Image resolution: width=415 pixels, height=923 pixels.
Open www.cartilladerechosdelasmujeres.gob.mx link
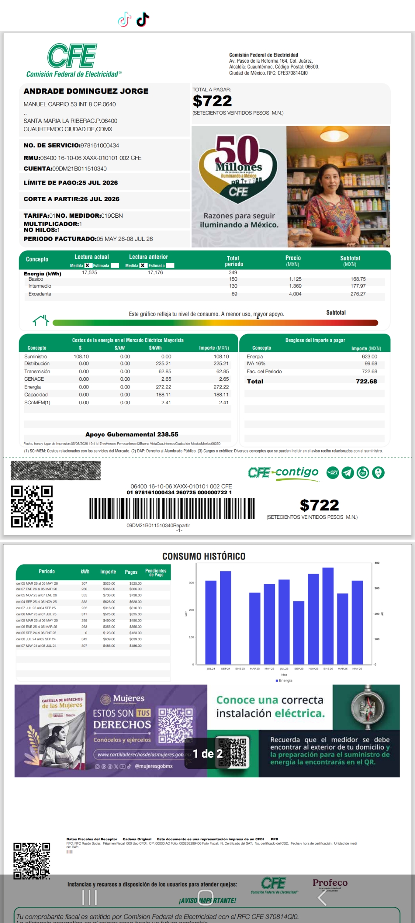[143, 755]
